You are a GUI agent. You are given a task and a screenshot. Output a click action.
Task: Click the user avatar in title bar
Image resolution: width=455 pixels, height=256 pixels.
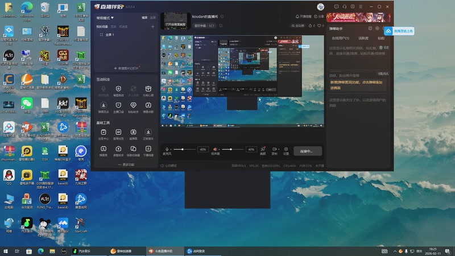(320, 7)
